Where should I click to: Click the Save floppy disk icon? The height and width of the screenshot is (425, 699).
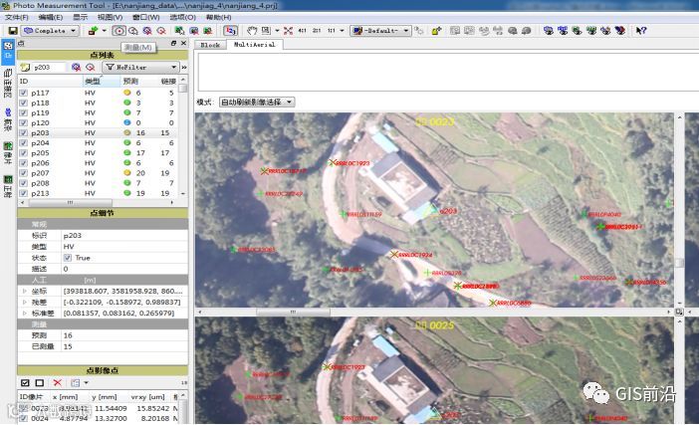coord(13,31)
